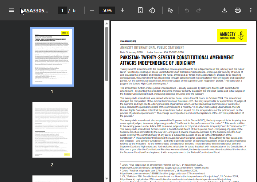Image resolution: width=257 pixels, height=182 pixels.
Task: Click the undo arrow icon
Action: coord(187,10)
